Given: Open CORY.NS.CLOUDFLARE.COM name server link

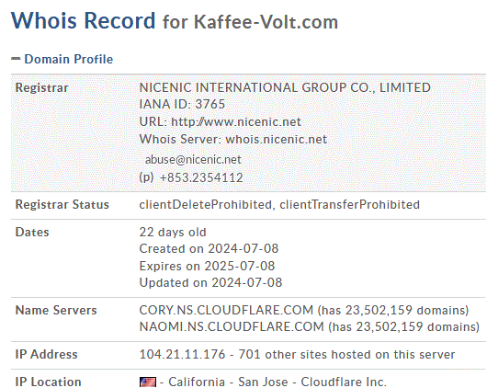Looking at the screenshot, I should click(226, 310).
